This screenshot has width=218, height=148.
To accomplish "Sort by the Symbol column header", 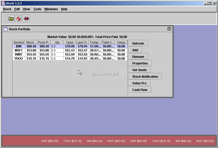I will (x=19, y=43).
